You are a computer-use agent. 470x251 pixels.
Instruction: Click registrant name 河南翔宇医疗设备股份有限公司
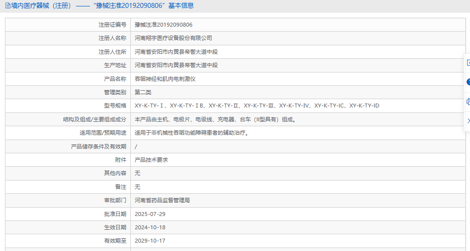tap(173, 38)
